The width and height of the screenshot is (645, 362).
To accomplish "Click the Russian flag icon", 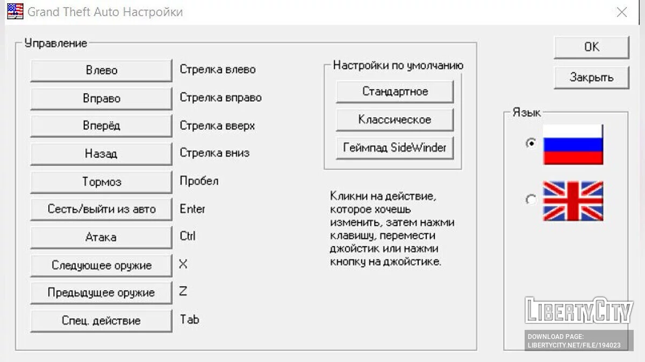I will point(573,144).
